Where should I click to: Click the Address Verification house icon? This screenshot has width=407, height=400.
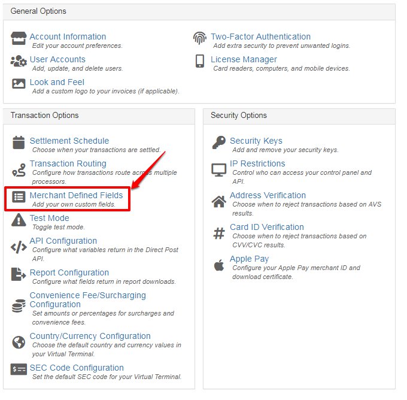pyautogui.click(x=219, y=202)
